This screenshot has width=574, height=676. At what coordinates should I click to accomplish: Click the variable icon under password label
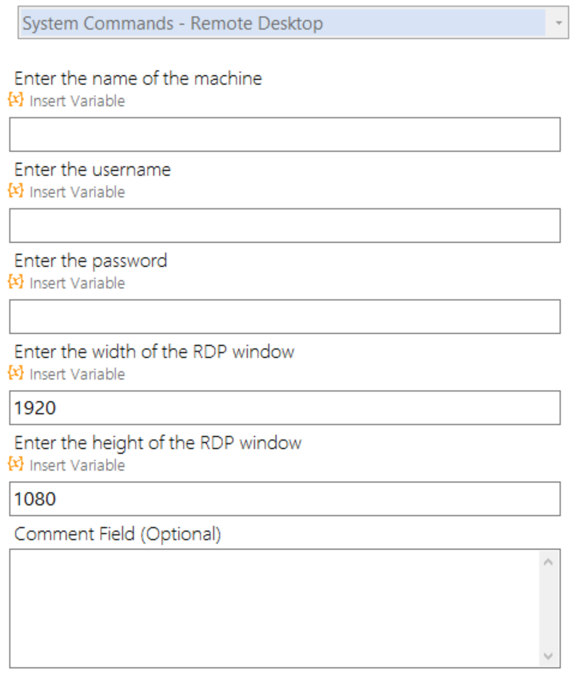(x=16, y=282)
